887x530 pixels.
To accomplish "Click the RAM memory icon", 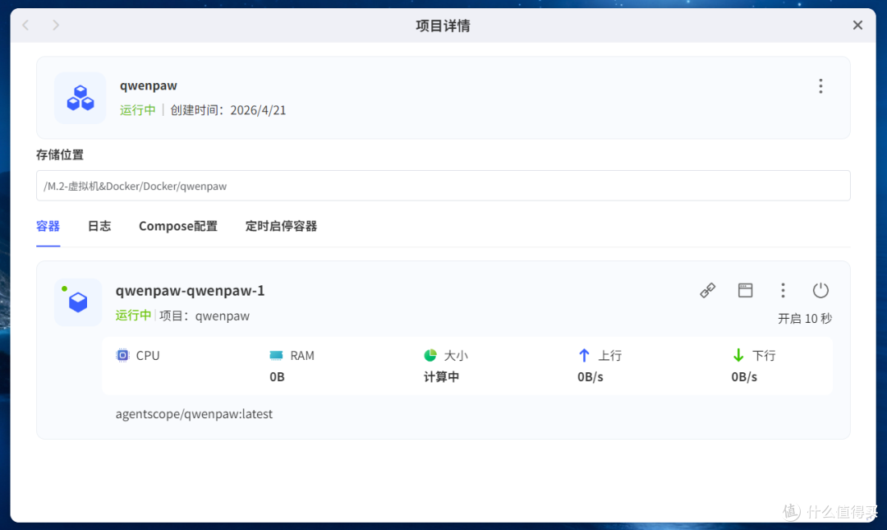I will 276,355.
